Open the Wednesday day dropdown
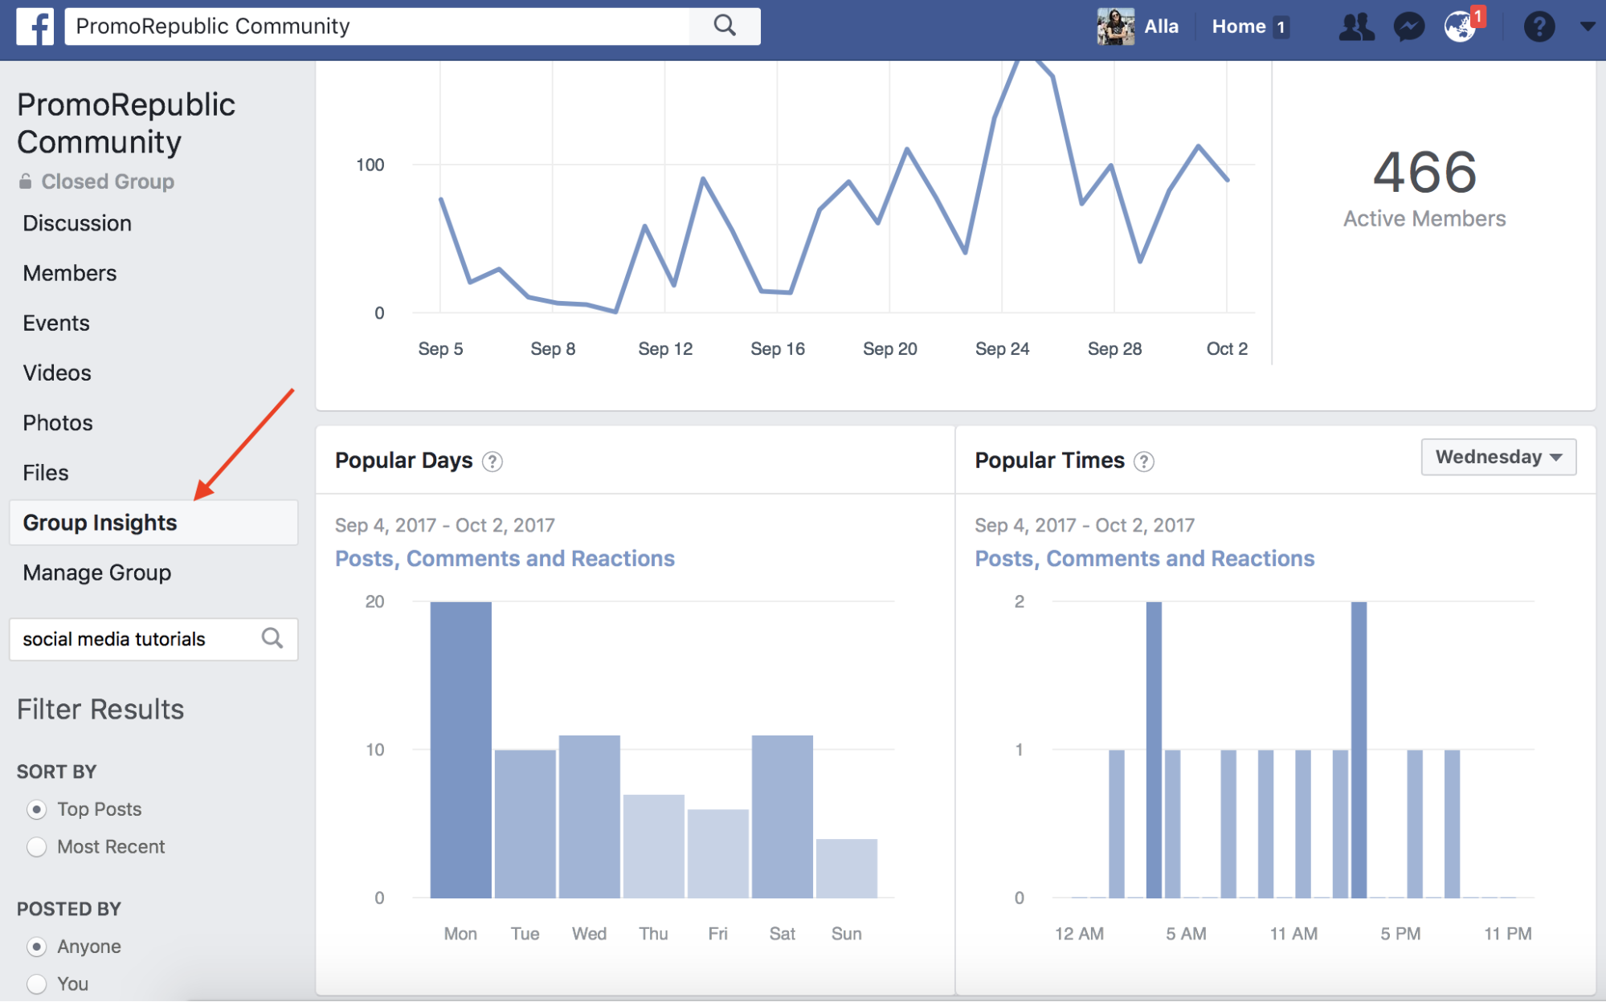 1498,457
